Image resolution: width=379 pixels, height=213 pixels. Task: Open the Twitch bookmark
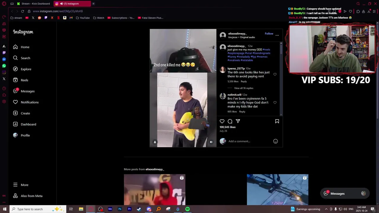pyautogui.click(x=46, y=18)
